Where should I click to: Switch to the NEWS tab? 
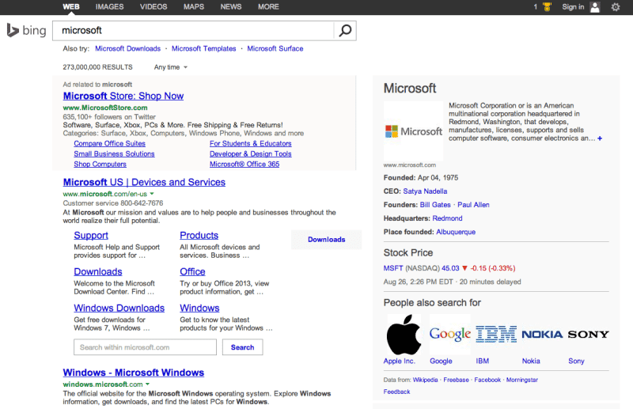231,7
